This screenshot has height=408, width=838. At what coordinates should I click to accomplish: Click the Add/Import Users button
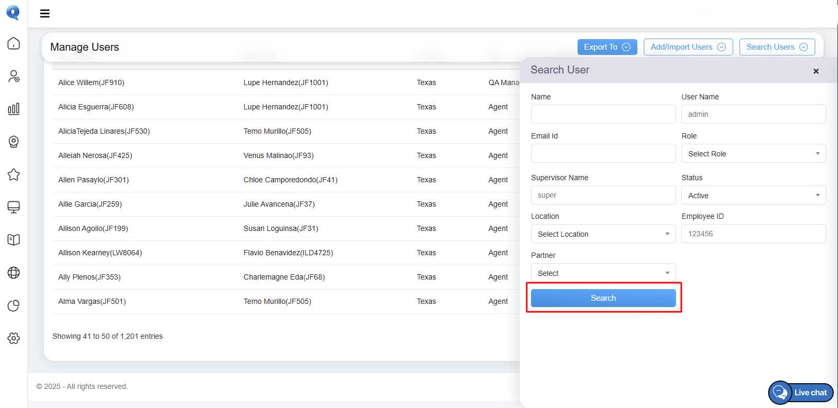click(x=688, y=47)
